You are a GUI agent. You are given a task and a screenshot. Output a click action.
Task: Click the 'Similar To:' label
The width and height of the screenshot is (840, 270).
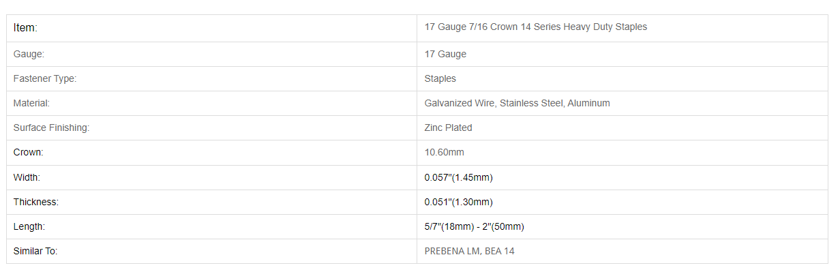[35, 251]
